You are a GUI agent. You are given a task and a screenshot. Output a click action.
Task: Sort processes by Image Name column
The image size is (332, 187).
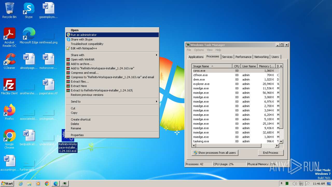pyautogui.click(x=212, y=66)
